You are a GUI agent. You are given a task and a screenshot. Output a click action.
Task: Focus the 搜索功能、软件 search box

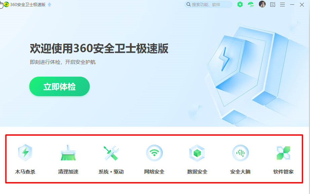(208, 4)
